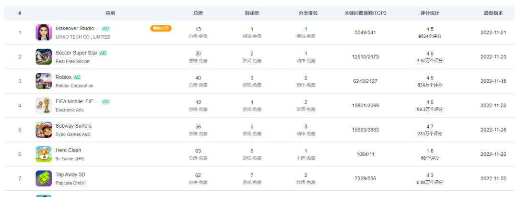Click the # column header

click(20, 13)
